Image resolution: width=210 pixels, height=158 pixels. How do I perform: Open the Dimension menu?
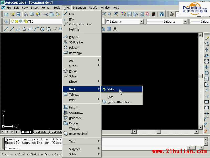(x=79, y=8)
